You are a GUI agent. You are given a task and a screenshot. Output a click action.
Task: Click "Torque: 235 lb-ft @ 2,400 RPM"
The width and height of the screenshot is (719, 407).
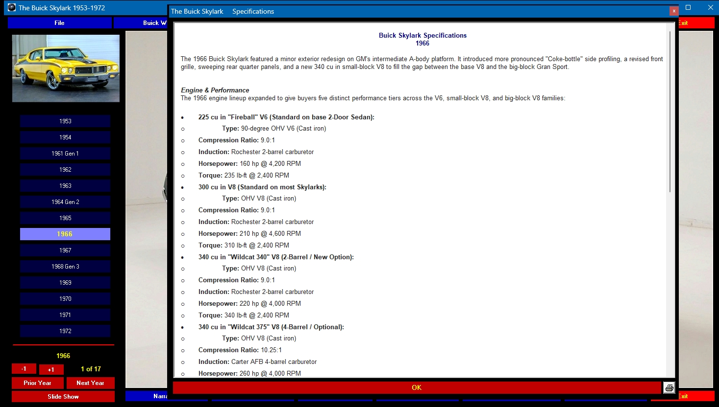tap(244, 175)
